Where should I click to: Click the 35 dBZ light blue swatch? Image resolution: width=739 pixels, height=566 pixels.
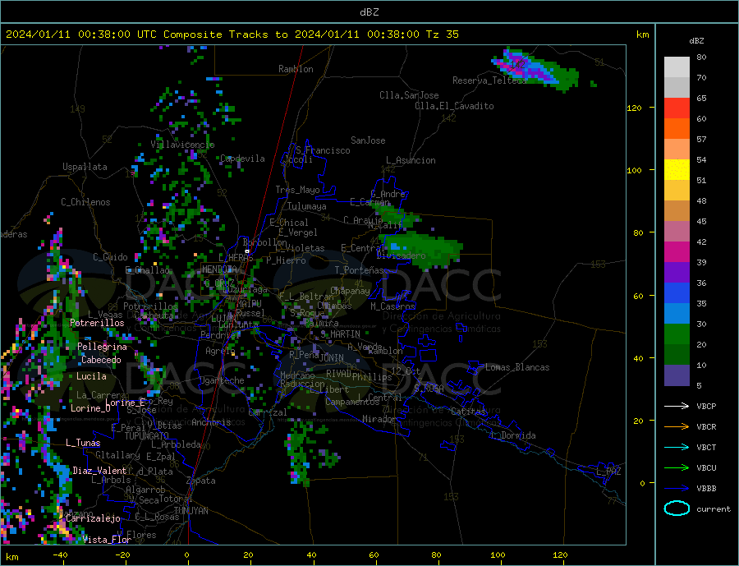click(x=677, y=314)
